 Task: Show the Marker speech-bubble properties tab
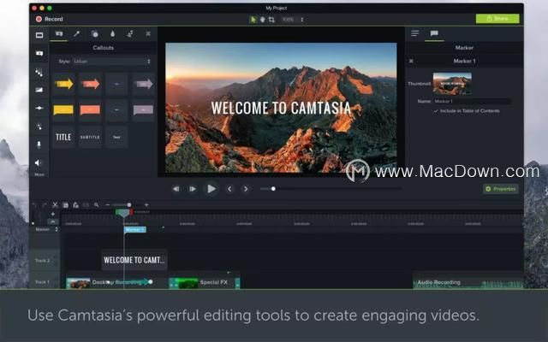tap(434, 33)
